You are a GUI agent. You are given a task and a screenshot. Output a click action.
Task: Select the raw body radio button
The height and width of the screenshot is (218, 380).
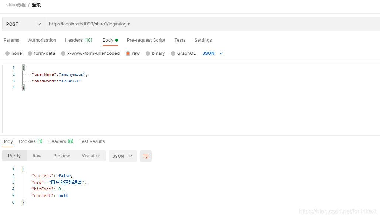coord(128,53)
